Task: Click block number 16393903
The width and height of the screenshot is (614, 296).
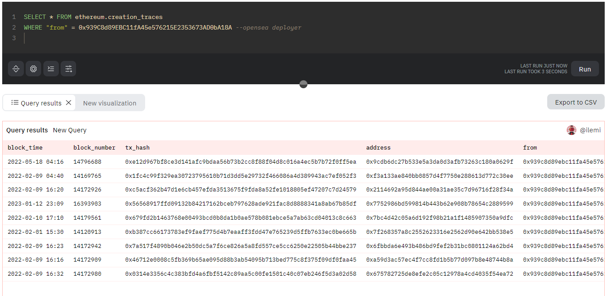Action: [x=87, y=204]
